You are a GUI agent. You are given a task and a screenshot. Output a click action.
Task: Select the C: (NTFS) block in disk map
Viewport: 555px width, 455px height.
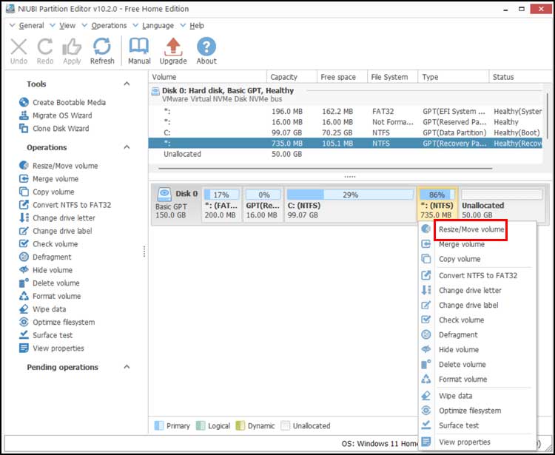point(350,204)
